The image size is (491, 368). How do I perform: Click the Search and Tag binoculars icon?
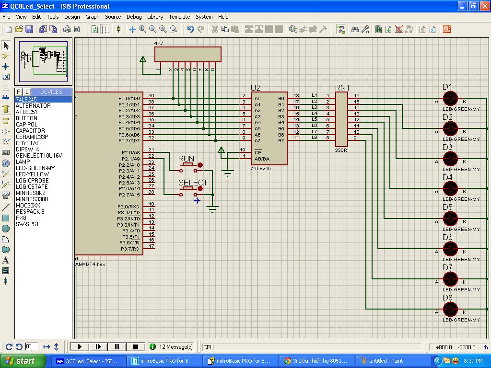(x=355, y=29)
